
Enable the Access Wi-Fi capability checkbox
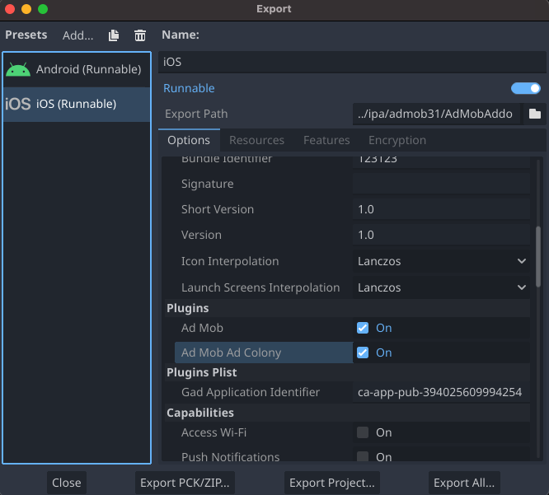[363, 432]
